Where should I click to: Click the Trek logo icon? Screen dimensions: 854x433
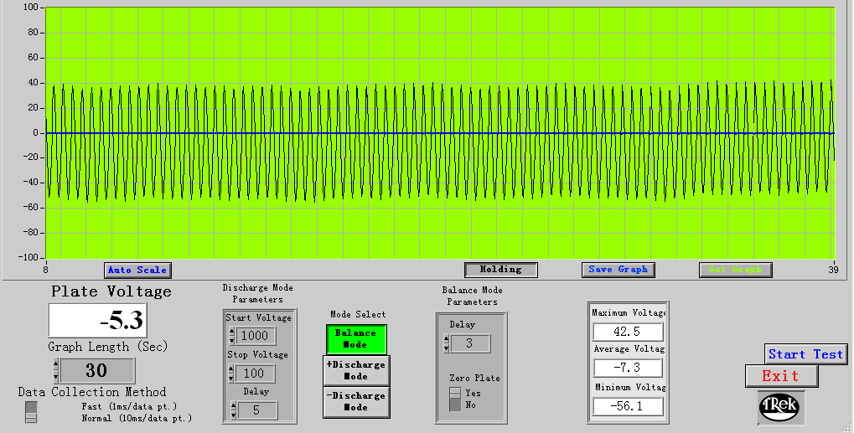pyautogui.click(x=781, y=406)
